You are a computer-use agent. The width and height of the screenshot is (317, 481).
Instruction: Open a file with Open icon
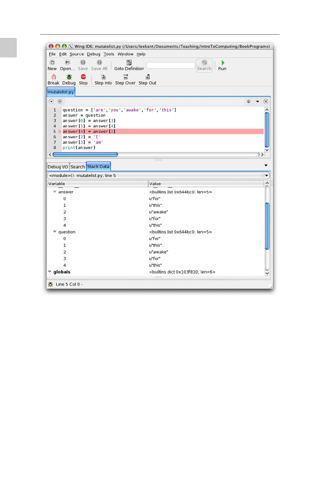pyautogui.click(x=68, y=63)
